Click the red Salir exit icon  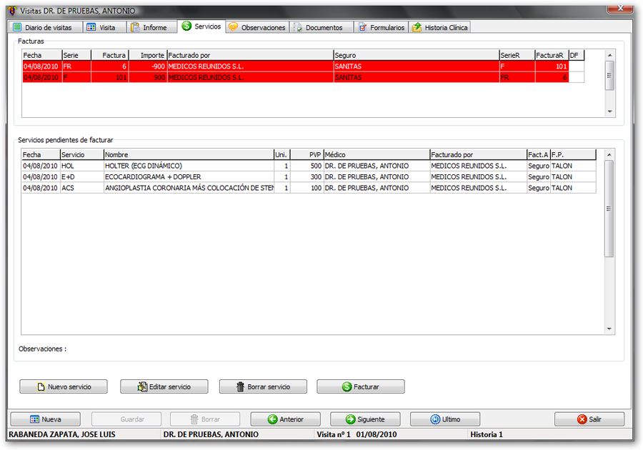tap(582, 419)
